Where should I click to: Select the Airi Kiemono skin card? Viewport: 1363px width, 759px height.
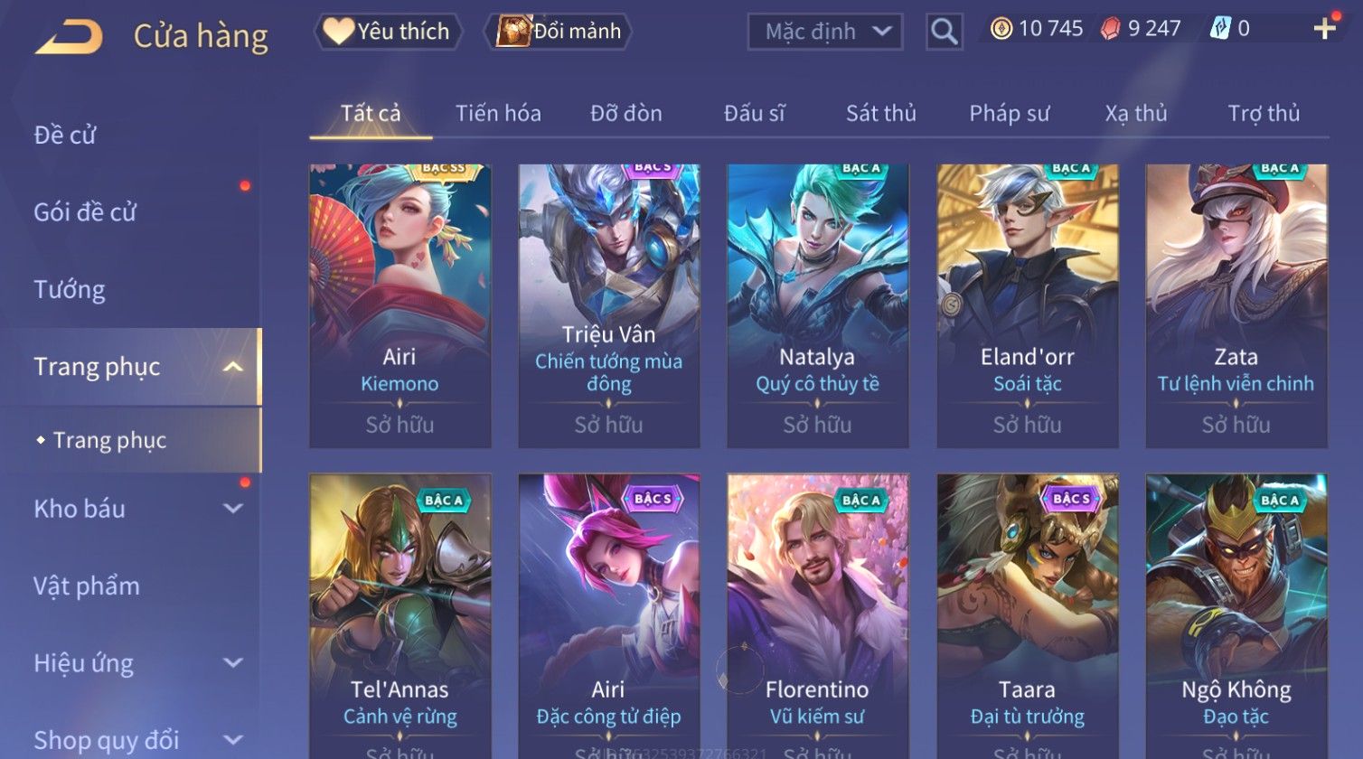tap(400, 305)
